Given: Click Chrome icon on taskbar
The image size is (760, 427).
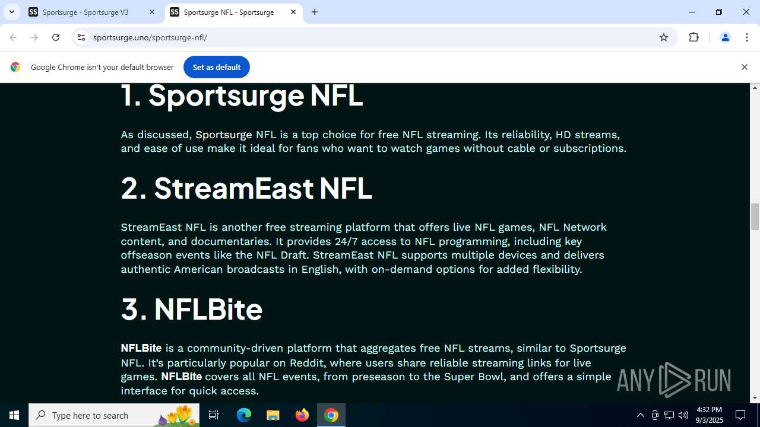Looking at the screenshot, I should tap(331, 415).
